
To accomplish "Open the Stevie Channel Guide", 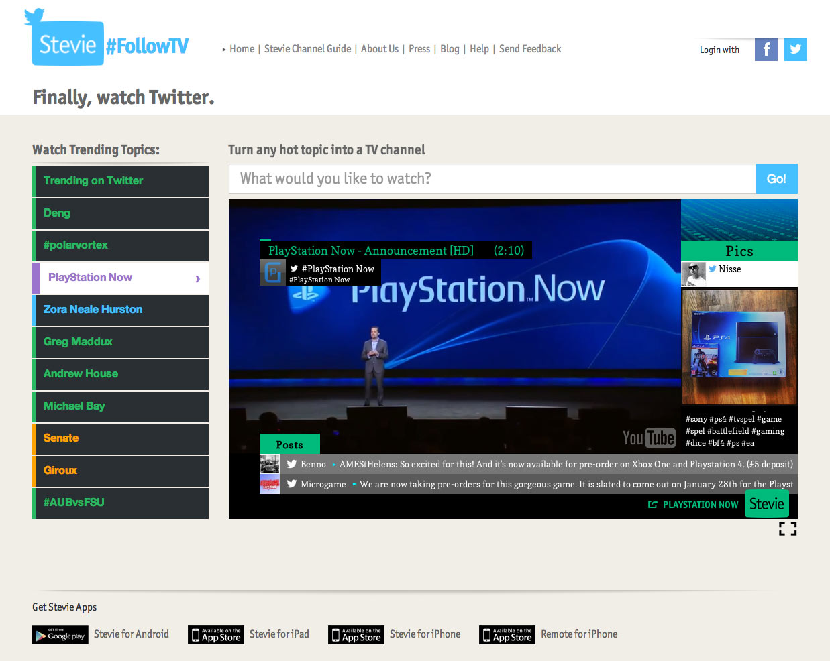I will coord(307,49).
